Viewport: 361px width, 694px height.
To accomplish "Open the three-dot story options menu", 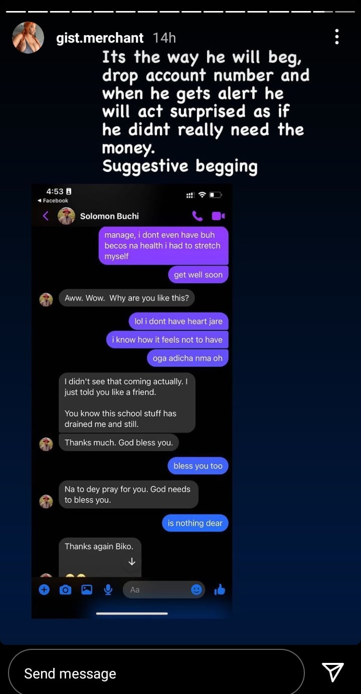I will (x=336, y=37).
